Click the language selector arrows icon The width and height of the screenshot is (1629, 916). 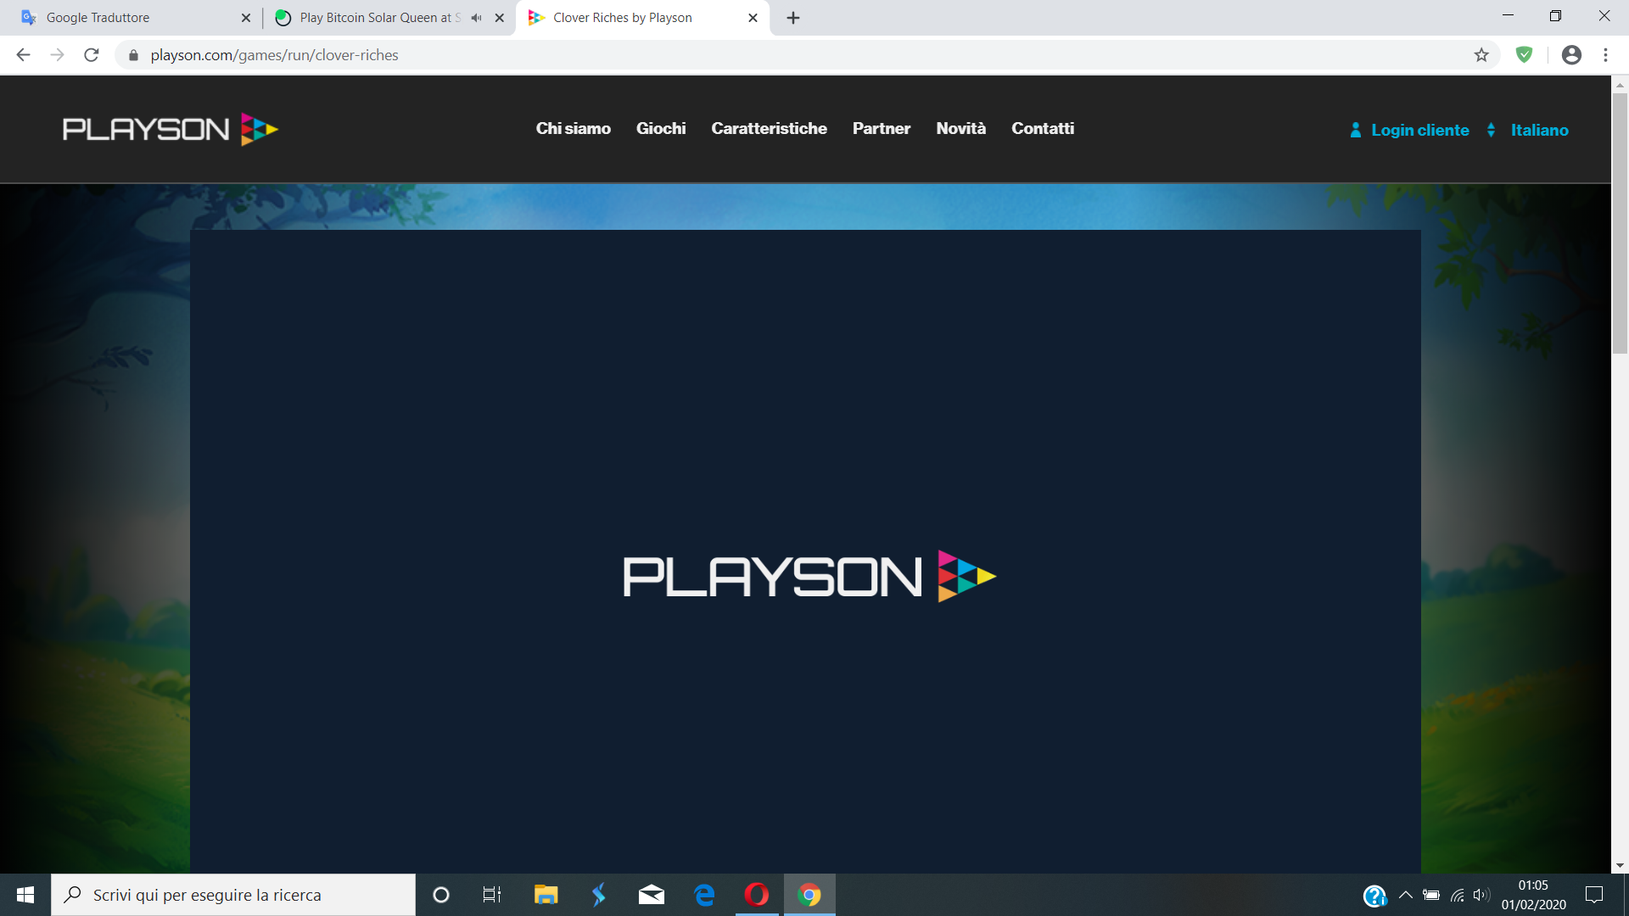[1491, 130]
